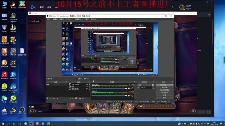The image size is (225, 126).
Task: Click Start Recording button in OBS
Action: pos(165,87)
